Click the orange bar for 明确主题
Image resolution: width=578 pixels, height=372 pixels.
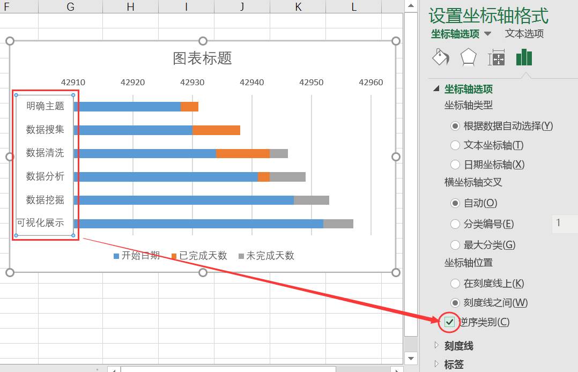[189, 107]
